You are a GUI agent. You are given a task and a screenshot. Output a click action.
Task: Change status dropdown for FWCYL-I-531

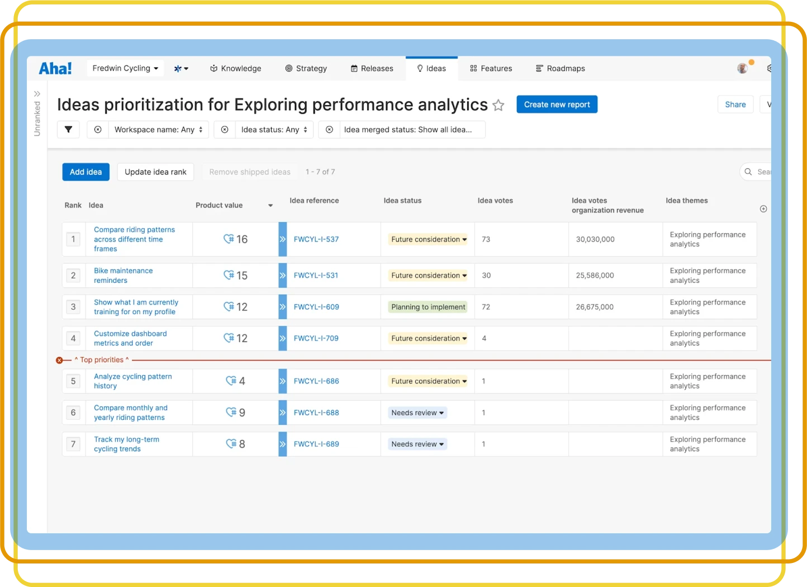(x=429, y=276)
